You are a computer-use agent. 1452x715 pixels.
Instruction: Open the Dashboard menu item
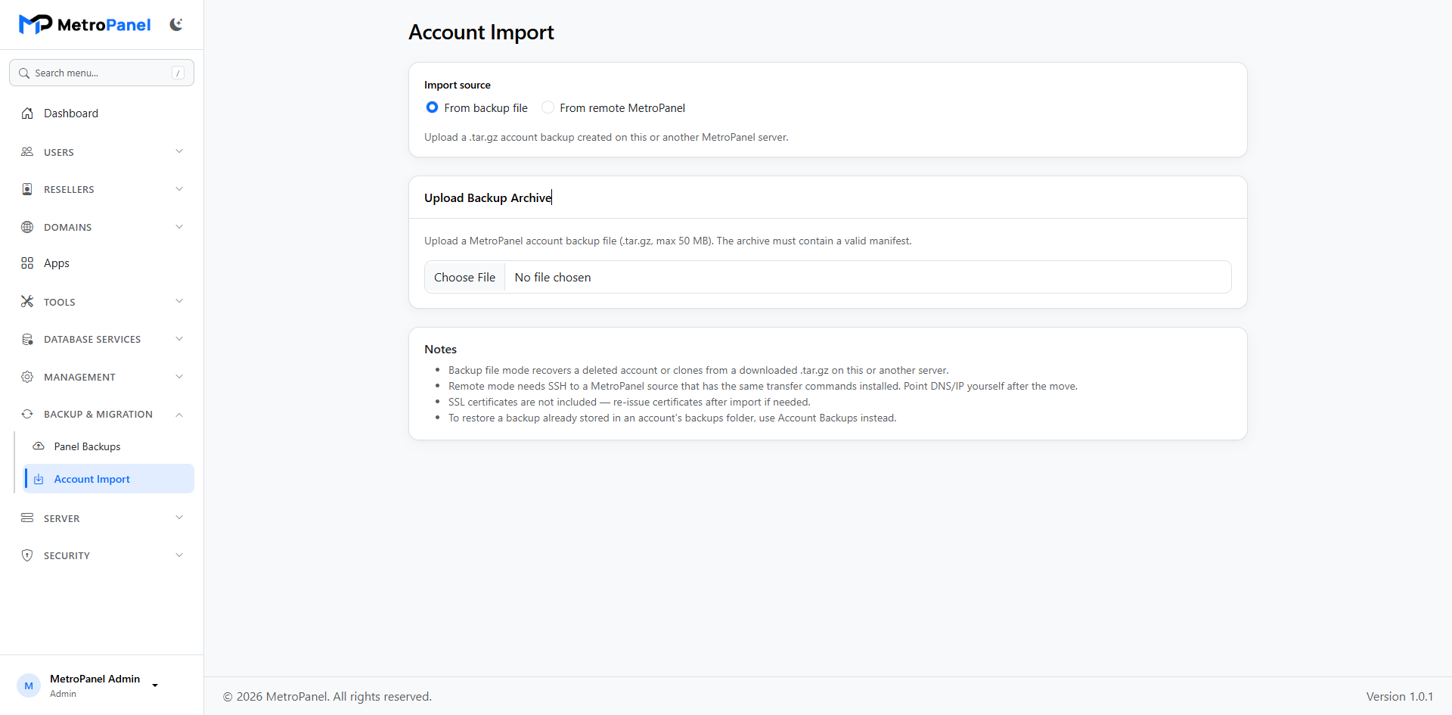(101, 113)
